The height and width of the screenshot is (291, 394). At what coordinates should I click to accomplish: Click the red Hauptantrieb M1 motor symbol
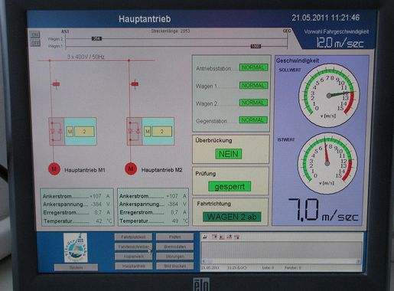pos(54,168)
